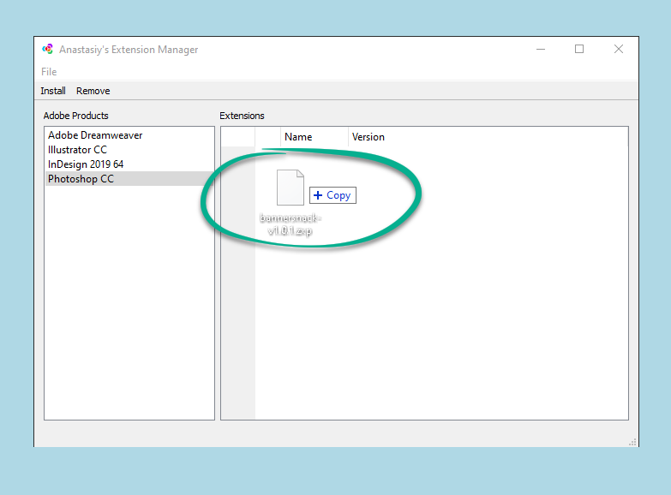Image resolution: width=671 pixels, height=495 pixels.
Task: Sort extensions by Version column
Action: click(368, 137)
